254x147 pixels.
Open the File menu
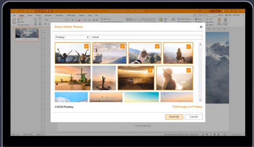click(14, 15)
